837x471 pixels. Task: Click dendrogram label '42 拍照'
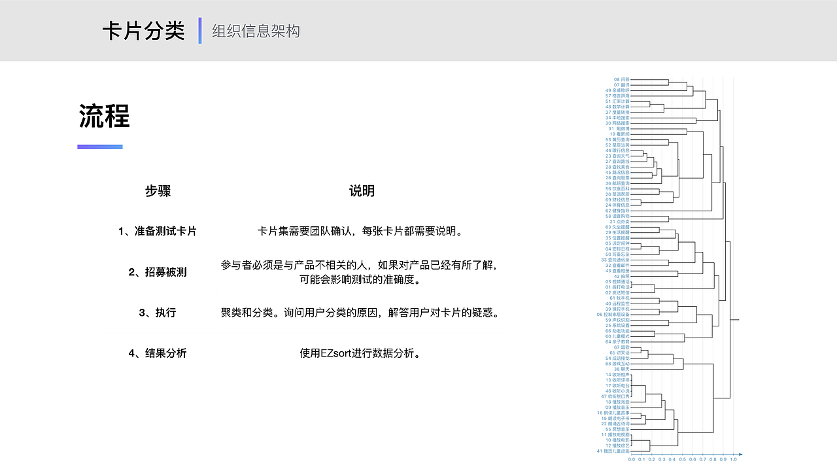(x=622, y=276)
